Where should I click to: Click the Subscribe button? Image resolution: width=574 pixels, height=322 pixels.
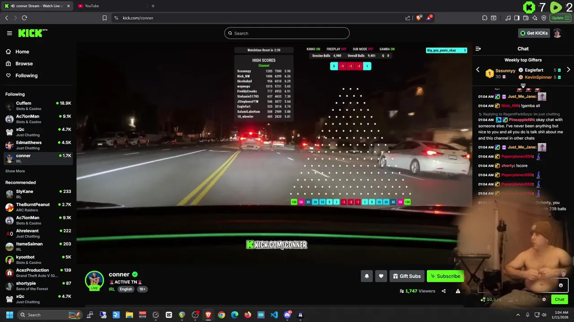(445, 276)
